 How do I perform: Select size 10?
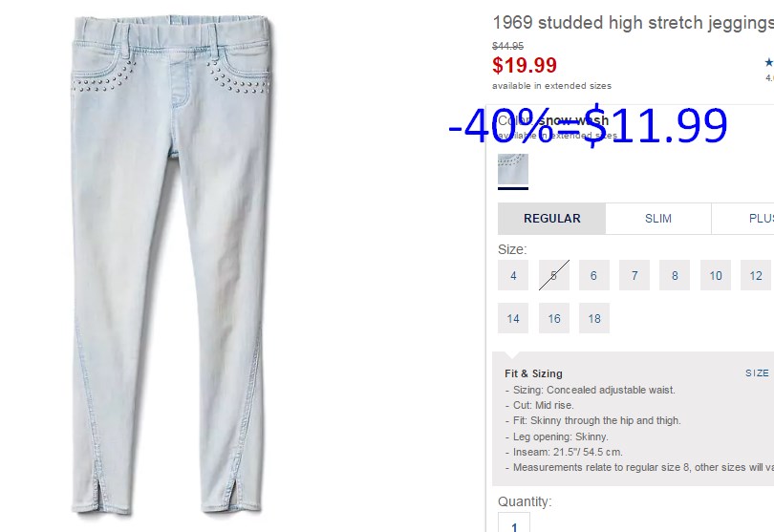[716, 275]
